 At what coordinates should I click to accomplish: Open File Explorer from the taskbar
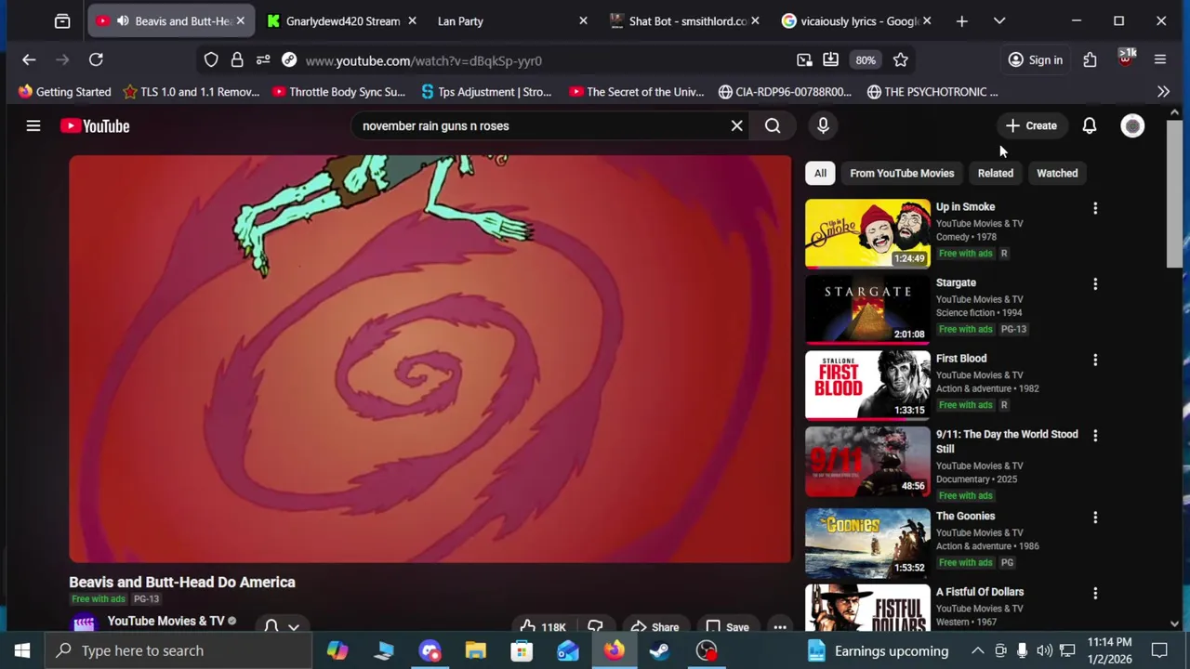pos(475,650)
